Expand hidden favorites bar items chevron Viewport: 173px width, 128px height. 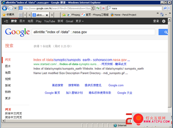[x=157, y=13]
